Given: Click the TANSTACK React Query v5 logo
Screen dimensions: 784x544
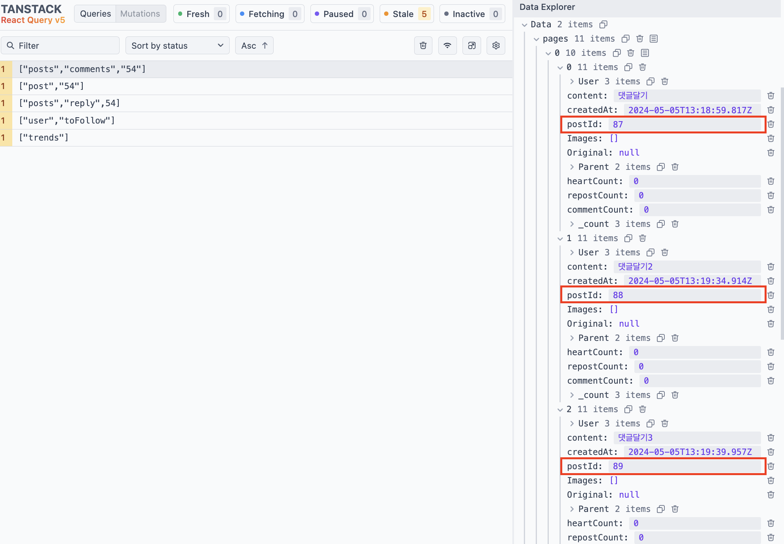Looking at the screenshot, I should (33, 14).
